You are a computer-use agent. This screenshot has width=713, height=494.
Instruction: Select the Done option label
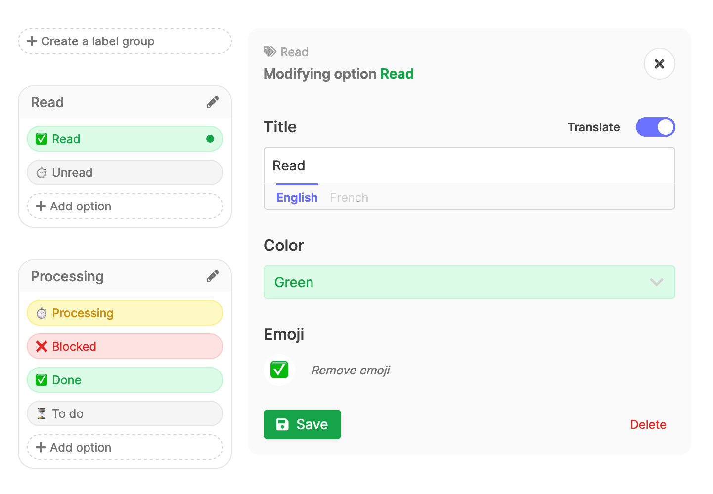click(x=125, y=380)
